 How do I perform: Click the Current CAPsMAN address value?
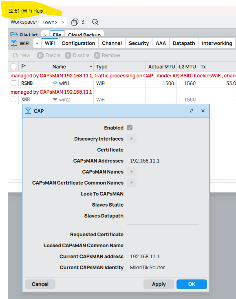click(145, 257)
